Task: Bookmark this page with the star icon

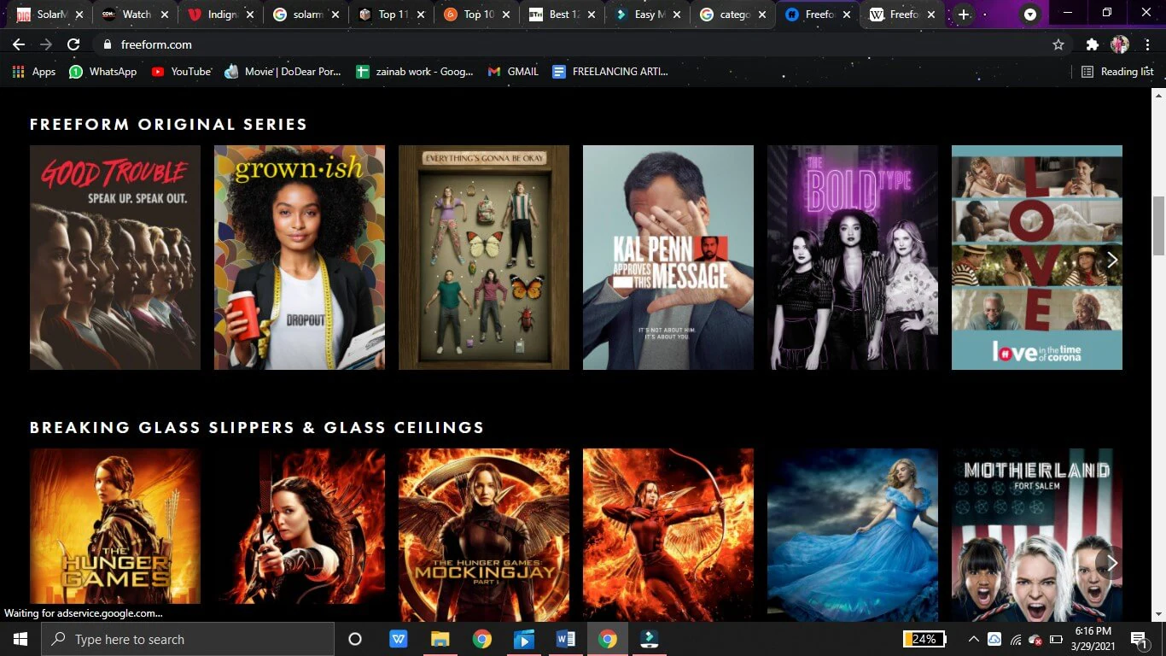Action: [x=1058, y=44]
